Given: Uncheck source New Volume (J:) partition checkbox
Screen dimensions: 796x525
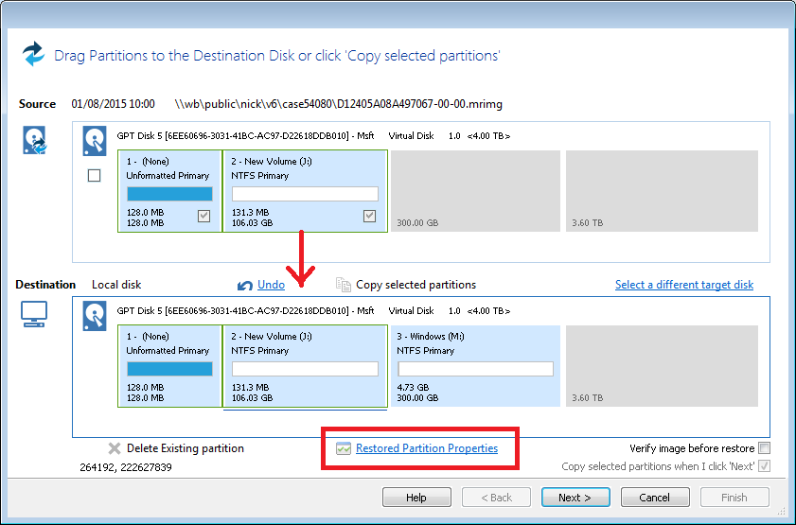Looking at the screenshot, I should [369, 217].
